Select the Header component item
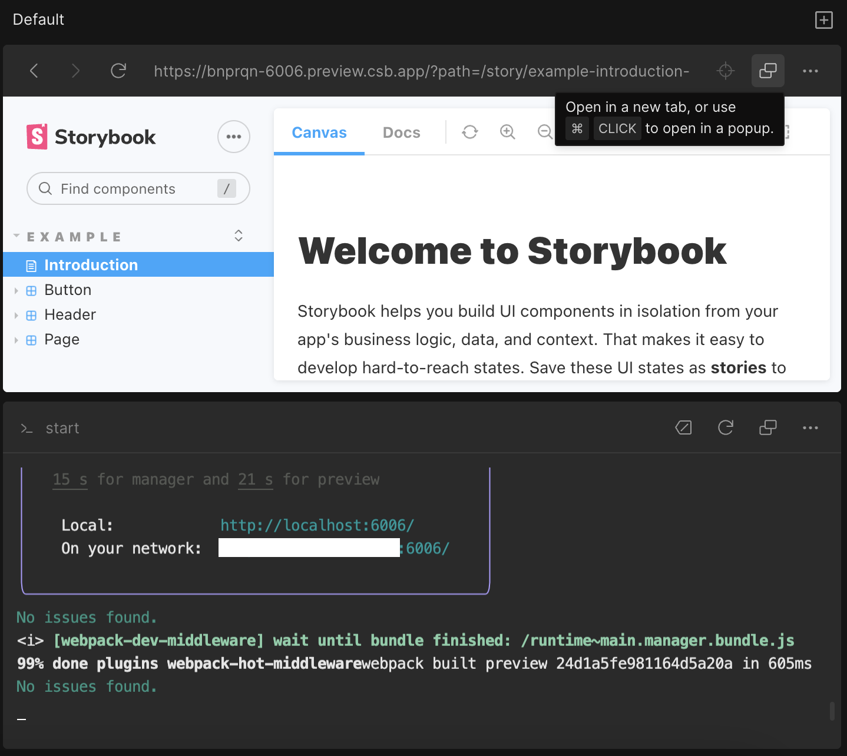Viewport: 847px width, 756px height. [x=70, y=315]
